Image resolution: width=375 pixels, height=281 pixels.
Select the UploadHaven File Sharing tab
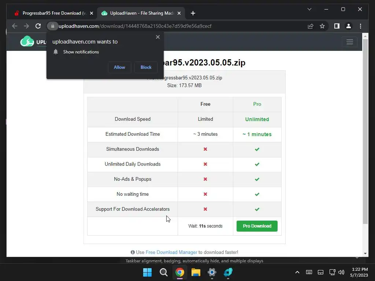pos(142,13)
